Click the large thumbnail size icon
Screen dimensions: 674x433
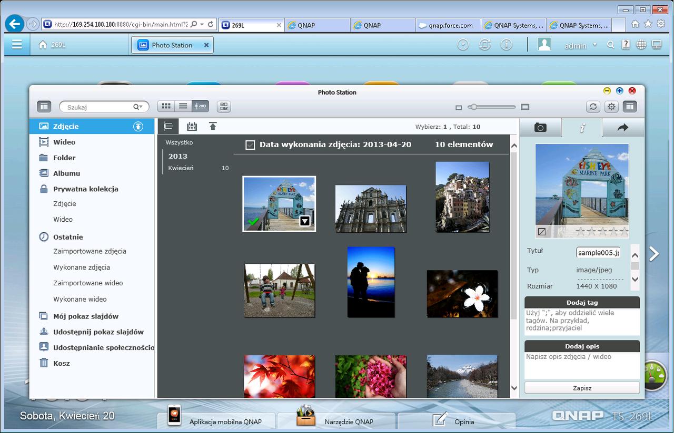point(525,107)
